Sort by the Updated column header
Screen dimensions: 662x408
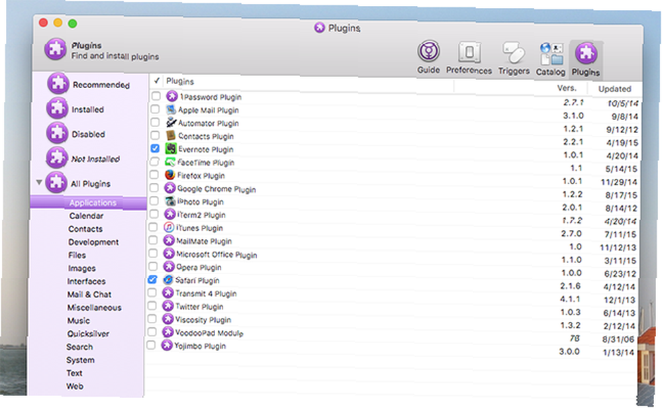pos(614,89)
